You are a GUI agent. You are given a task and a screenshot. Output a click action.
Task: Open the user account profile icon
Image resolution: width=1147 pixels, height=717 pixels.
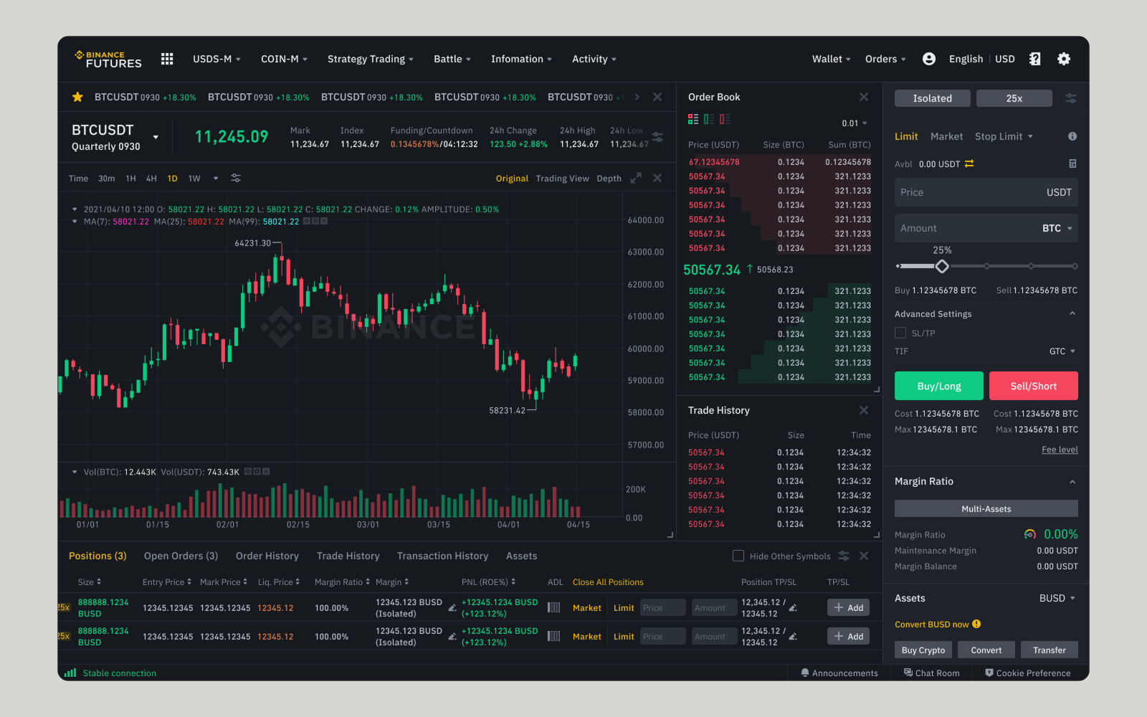[x=929, y=59]
